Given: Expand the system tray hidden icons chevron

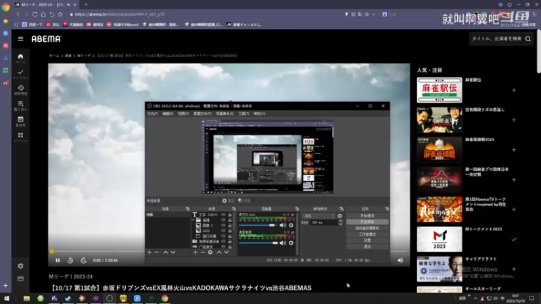Looking at the screenshot, I should pos(475,299).
